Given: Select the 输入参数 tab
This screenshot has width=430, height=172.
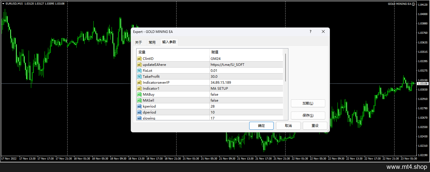Looking at the screenshot, I should [169, 42].
